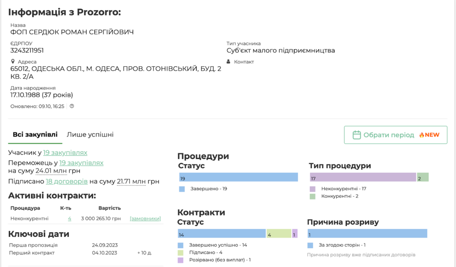The height and width of the screenshot is (267, 456).
Task: Open the Обрати період period selector
Action: 395,135
